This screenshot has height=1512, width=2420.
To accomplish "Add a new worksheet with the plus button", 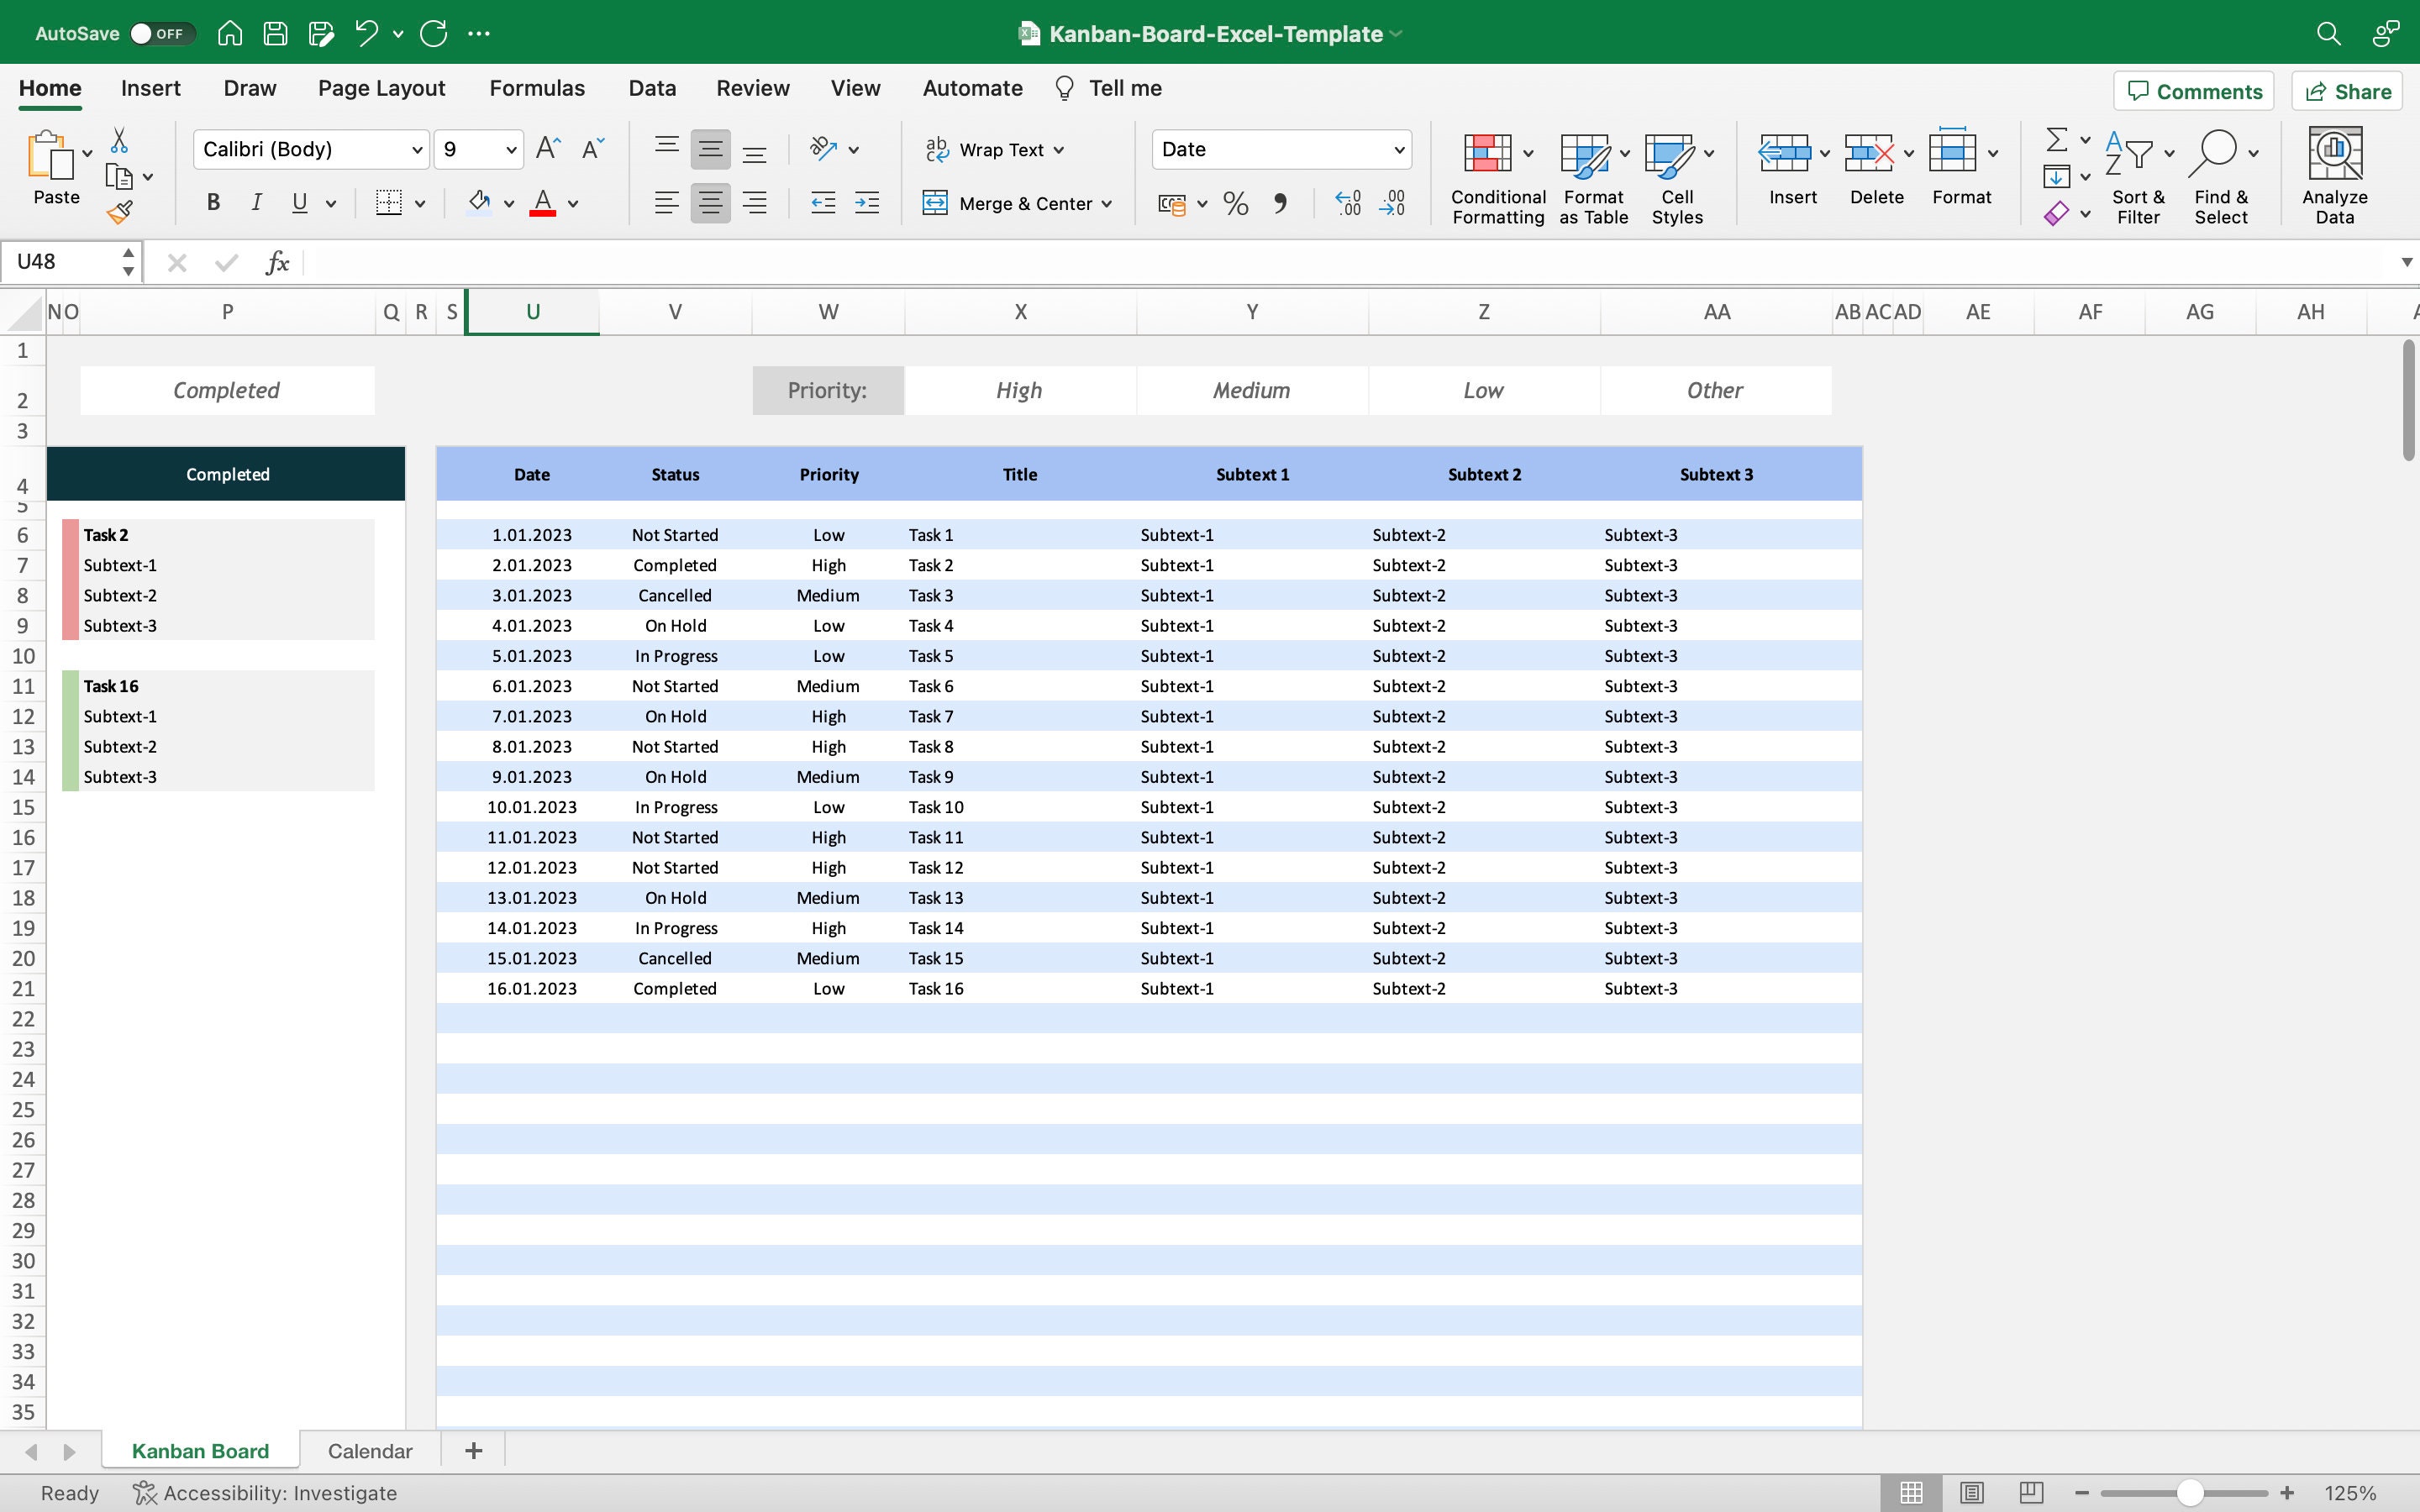I will (x=472, y=1449).
